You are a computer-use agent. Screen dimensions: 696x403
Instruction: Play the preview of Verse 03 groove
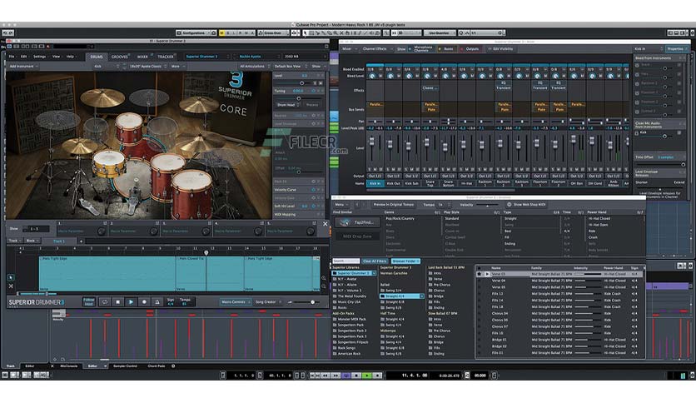pos(487,274)
